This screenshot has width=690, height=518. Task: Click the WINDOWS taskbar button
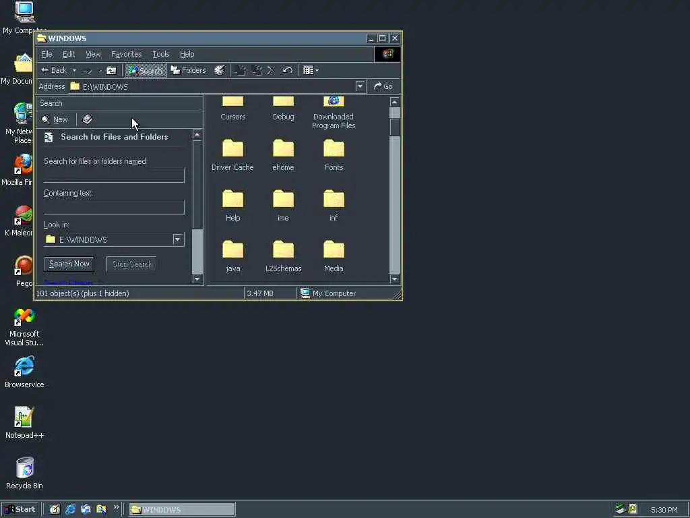point(182,510)
